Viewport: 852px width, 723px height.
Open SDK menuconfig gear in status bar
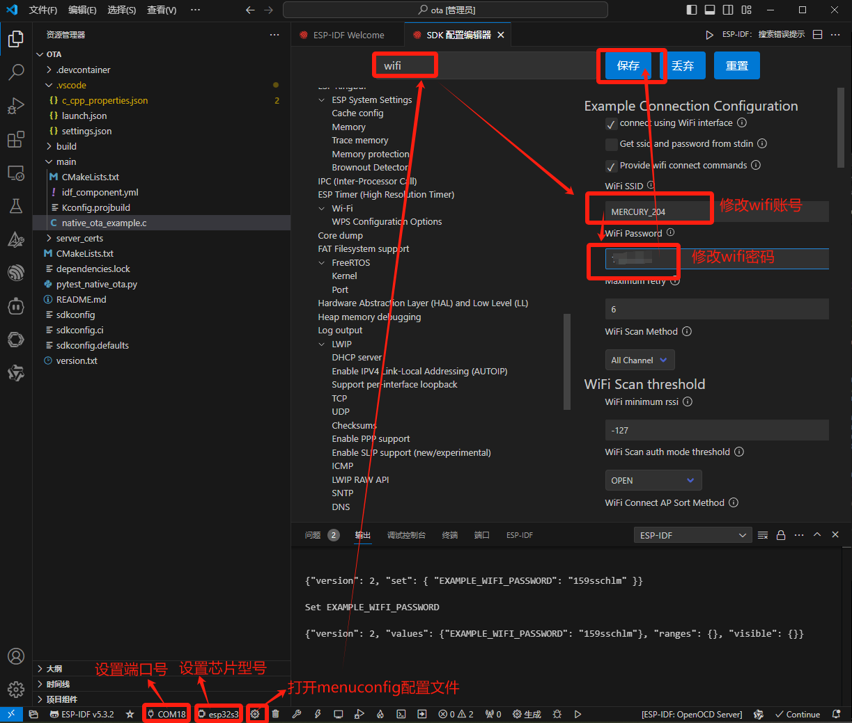[x=256, y=714]
